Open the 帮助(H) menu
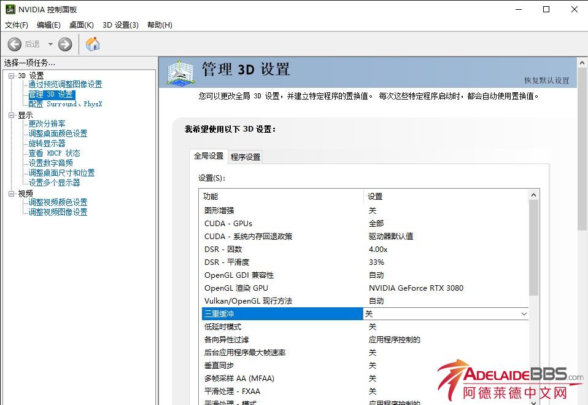Screen dimensions: 588x405 tap(160, 25)
